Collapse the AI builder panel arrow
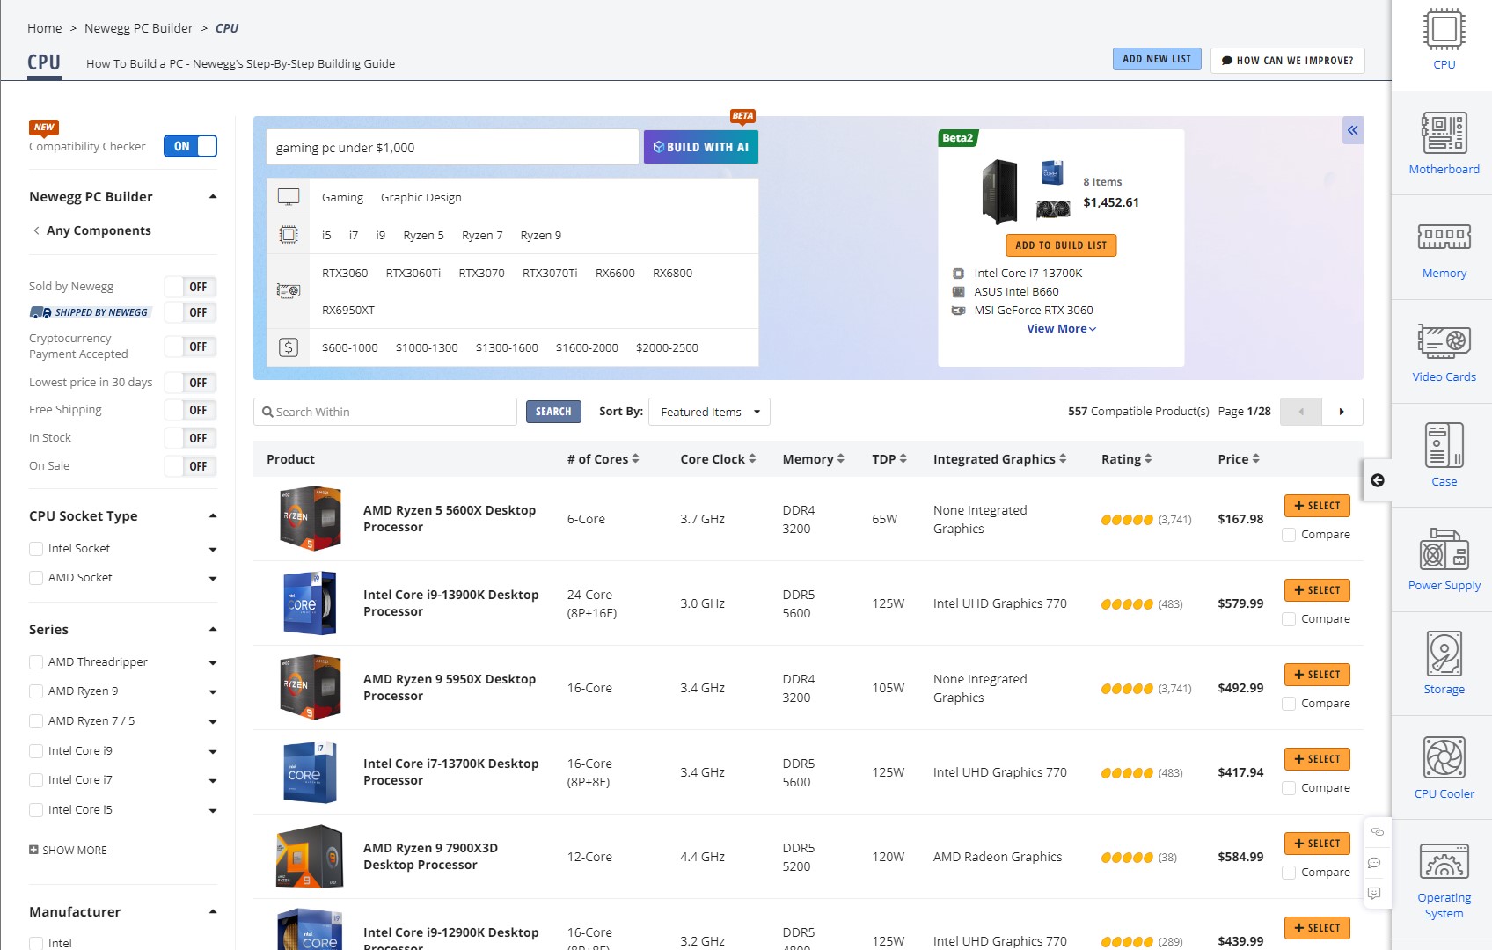Screen dimensions: 1492x950 pos(1352,130)
